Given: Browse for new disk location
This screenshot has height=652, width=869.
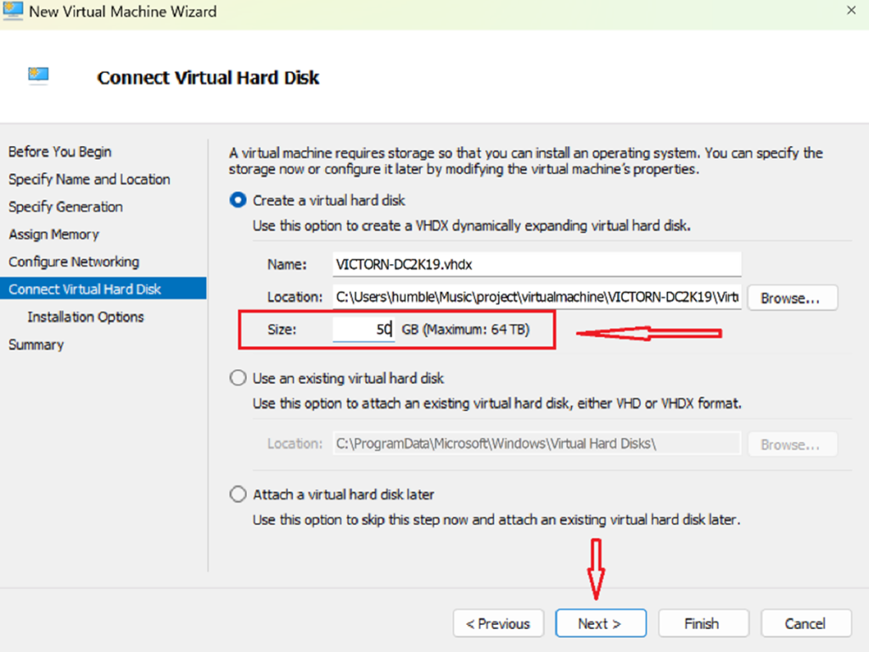Looking at the screenshot, I should point(791,298).
